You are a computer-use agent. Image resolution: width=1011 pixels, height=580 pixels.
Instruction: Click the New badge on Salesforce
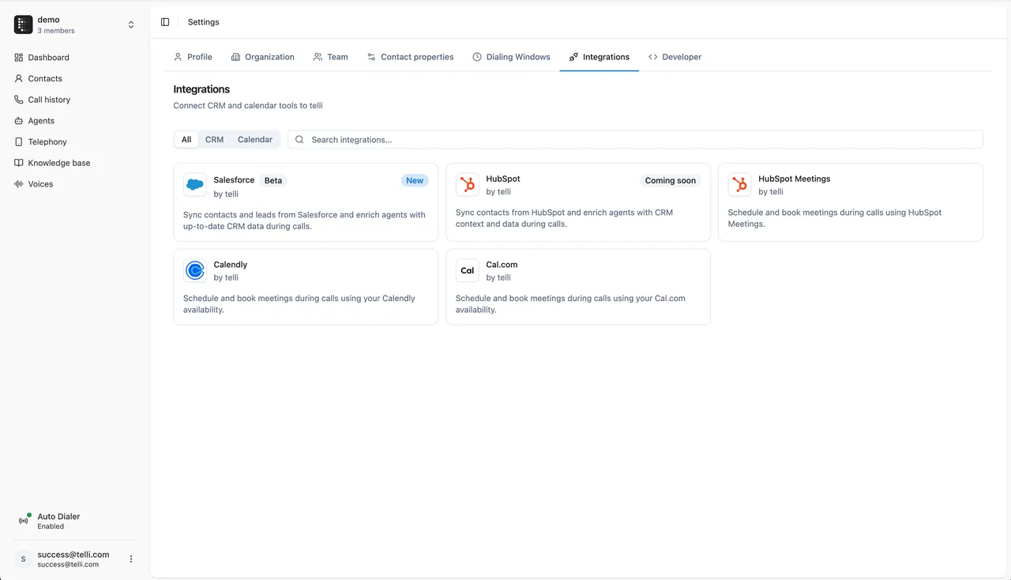click(415, 180)
